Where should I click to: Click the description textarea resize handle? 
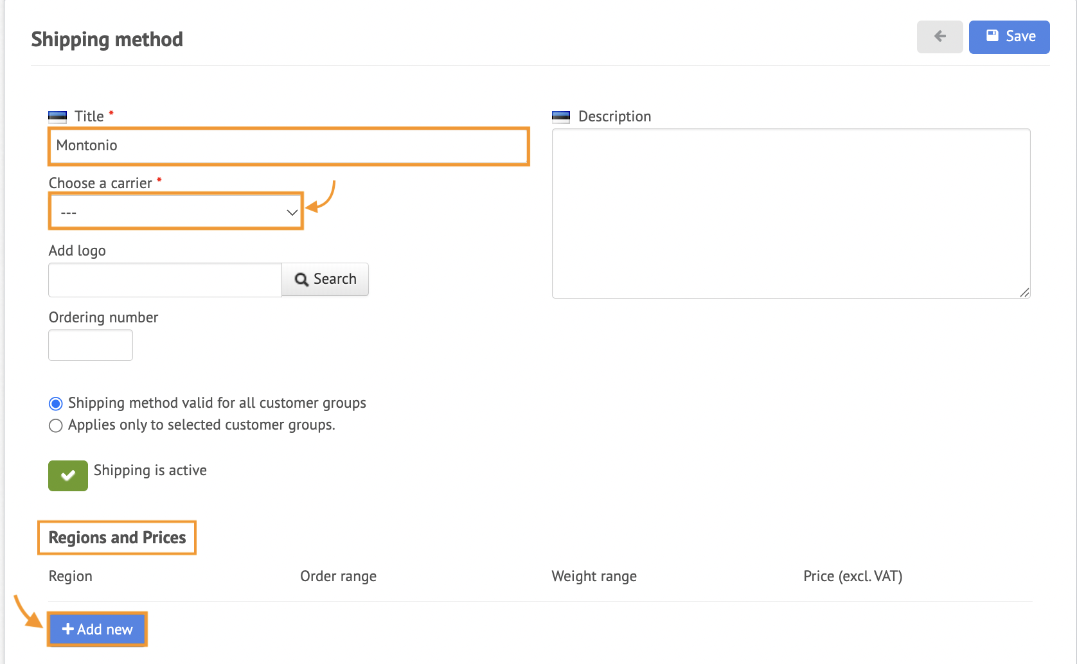pos(1024,292)
